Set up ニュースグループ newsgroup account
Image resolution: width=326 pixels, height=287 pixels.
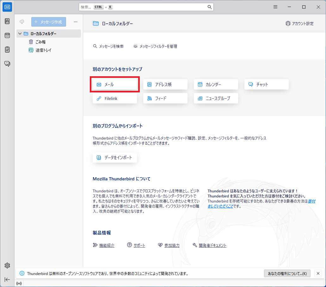click(216, 98)
